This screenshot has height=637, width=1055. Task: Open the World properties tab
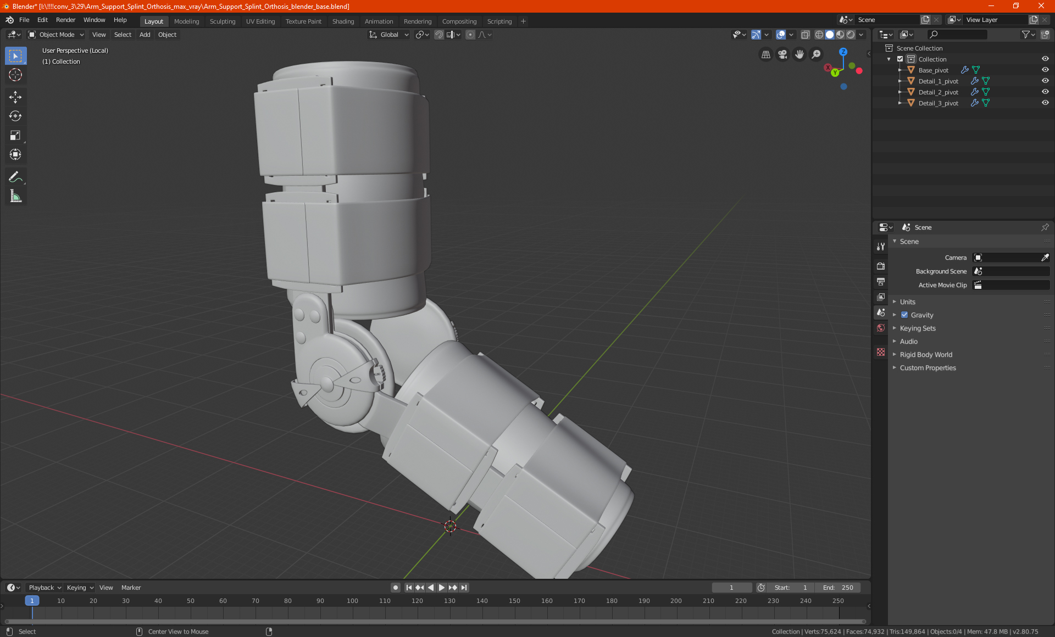[881, 328]
